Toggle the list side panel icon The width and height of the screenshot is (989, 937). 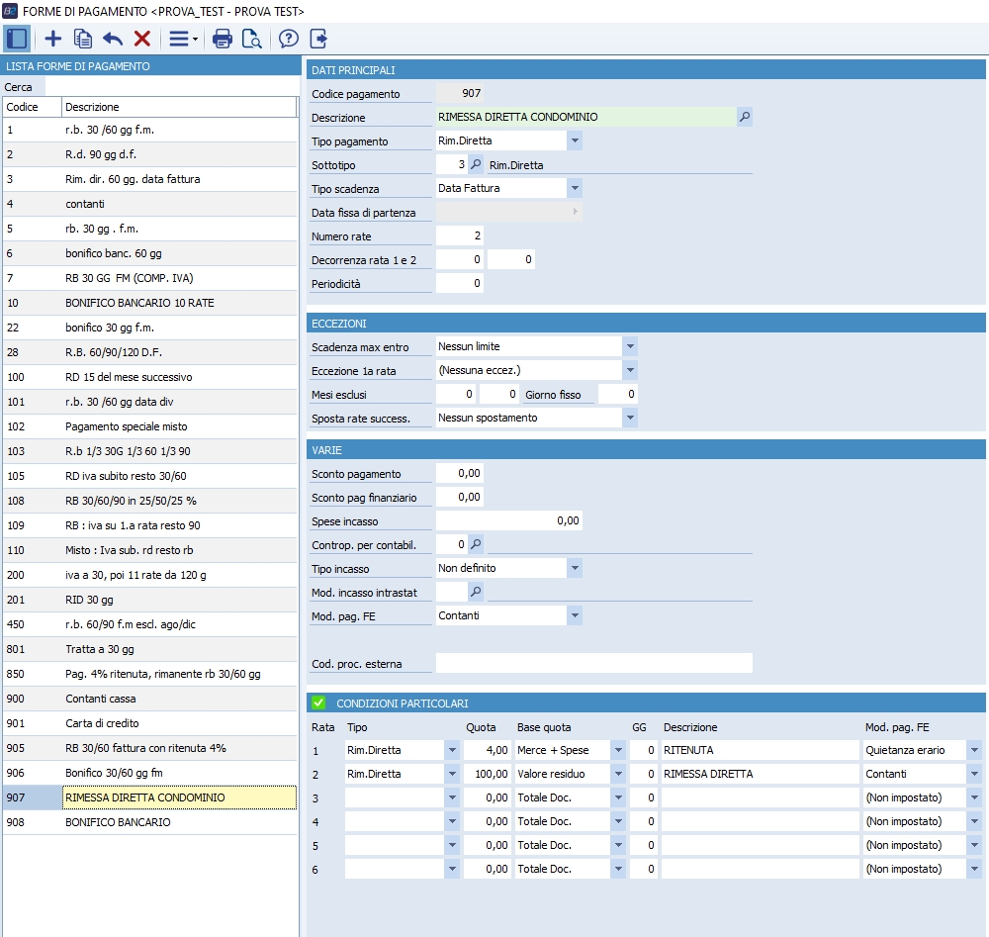[17, 39]
